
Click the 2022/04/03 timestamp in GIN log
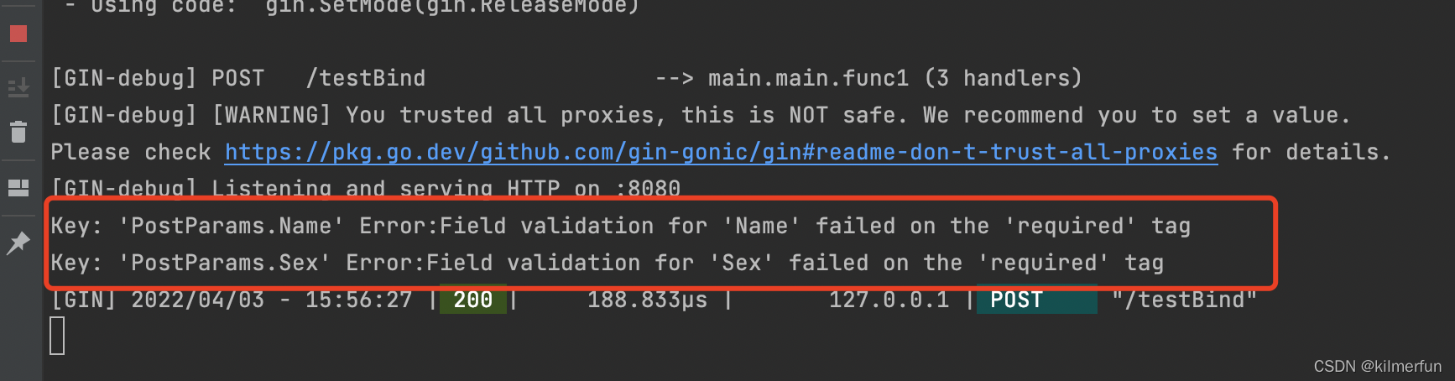(197, 300)
